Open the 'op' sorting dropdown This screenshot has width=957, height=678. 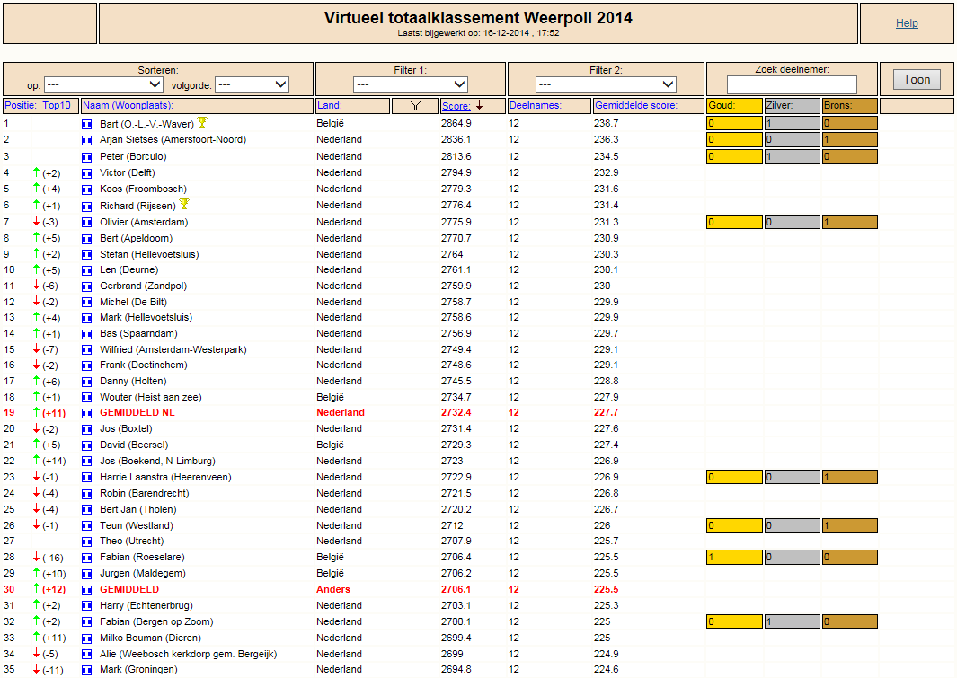(x=103, y=84)
